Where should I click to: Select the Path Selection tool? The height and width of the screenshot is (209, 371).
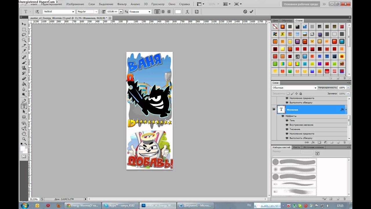[x=24, y=112]
